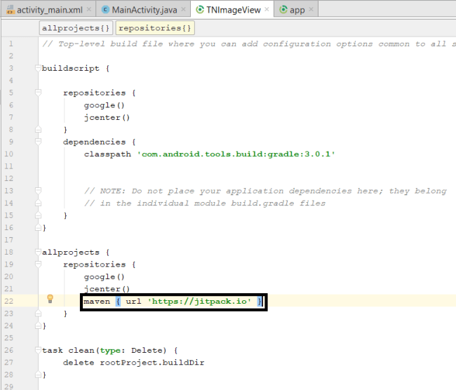Switch to the activity_main.xml tab
456x390 pixels.
49,10
